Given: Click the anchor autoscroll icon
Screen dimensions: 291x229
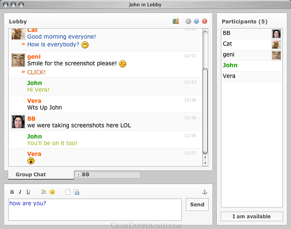Looking at the screenshot, I should pos(205,192).
